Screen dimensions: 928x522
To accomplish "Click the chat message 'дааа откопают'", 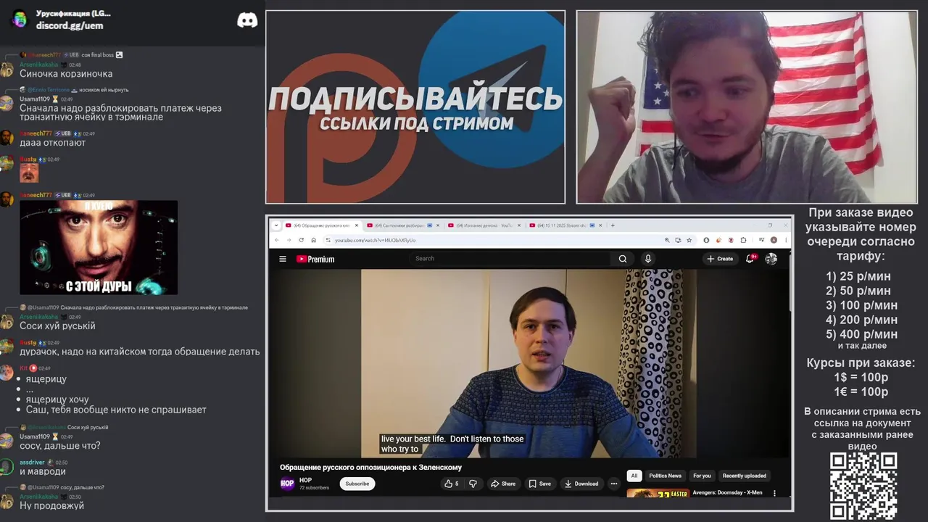I will coord(52,143).
